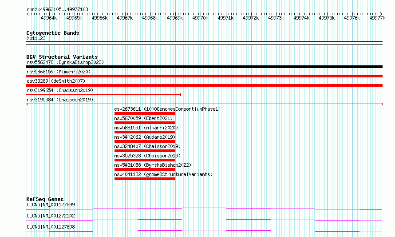Open variant nsv3248407 (Chaisson2019) label
The width and height of the screenshot is (395, 237).
click(147, 146)
